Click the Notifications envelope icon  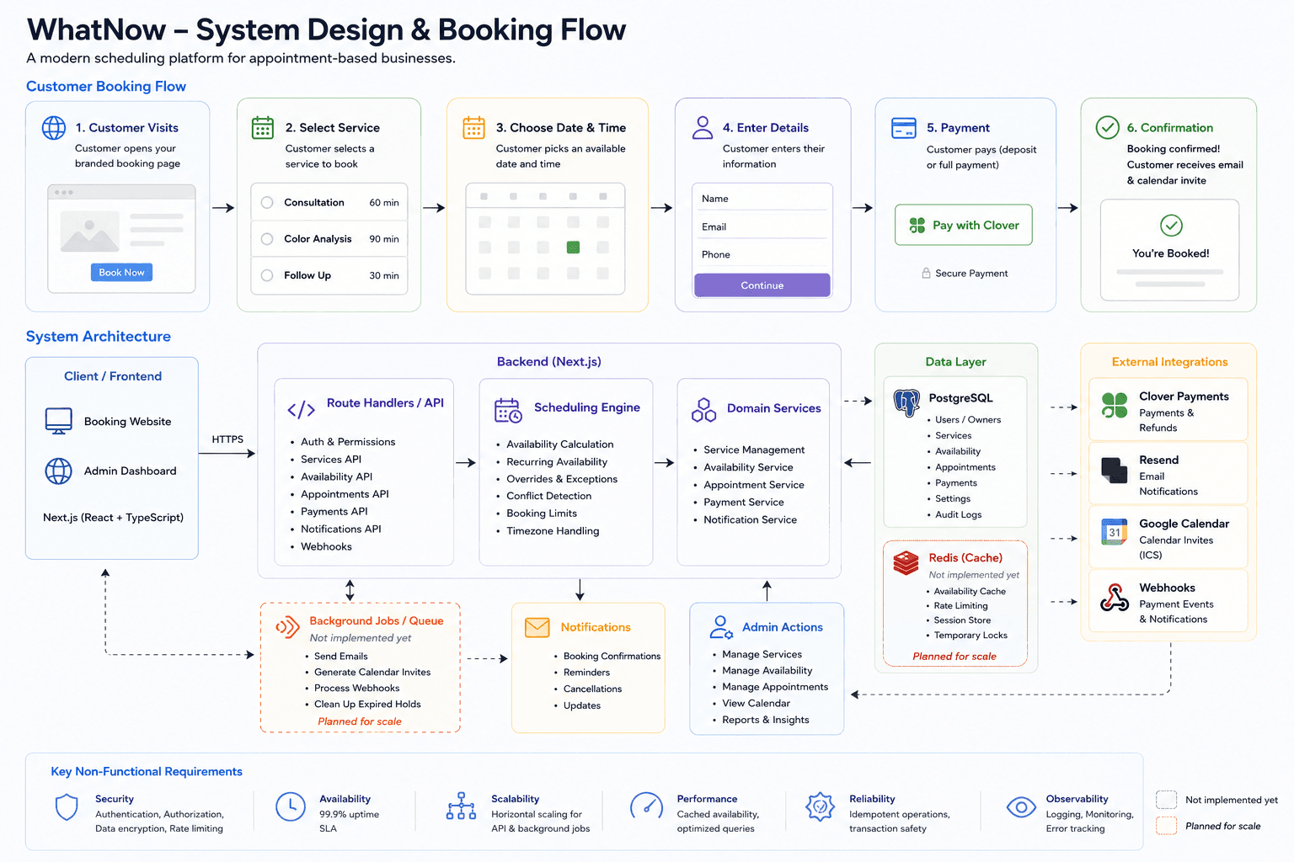[537, 627]
